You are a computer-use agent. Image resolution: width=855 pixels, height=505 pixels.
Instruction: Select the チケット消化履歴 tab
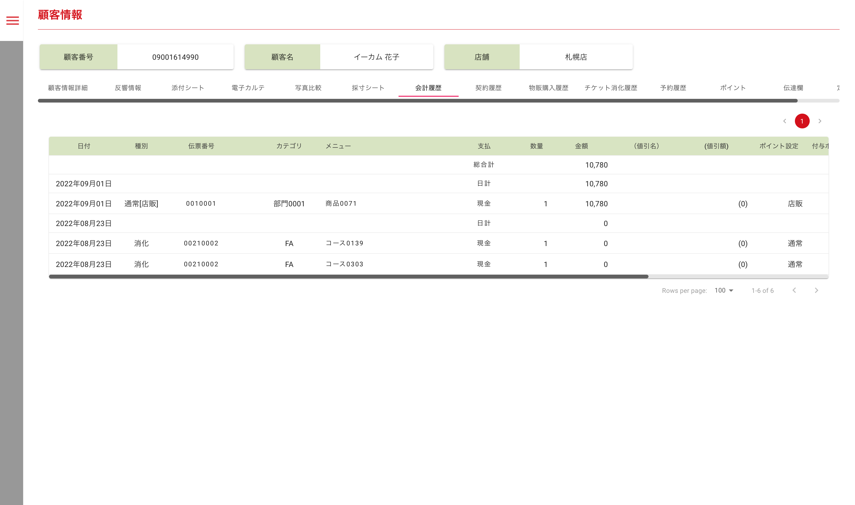611,88
